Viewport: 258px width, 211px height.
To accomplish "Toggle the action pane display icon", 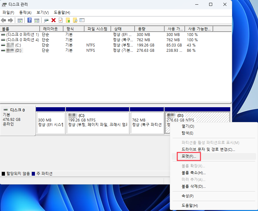I will (37, 20).
